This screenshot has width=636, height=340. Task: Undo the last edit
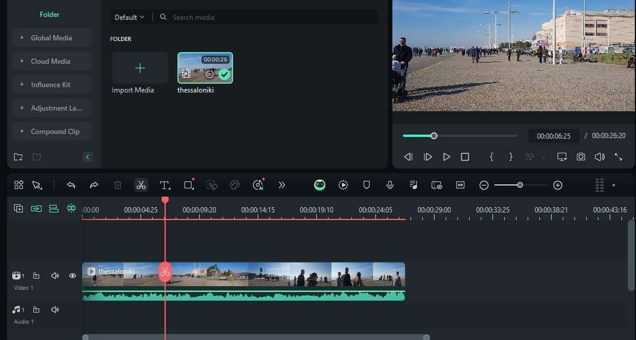71,185
